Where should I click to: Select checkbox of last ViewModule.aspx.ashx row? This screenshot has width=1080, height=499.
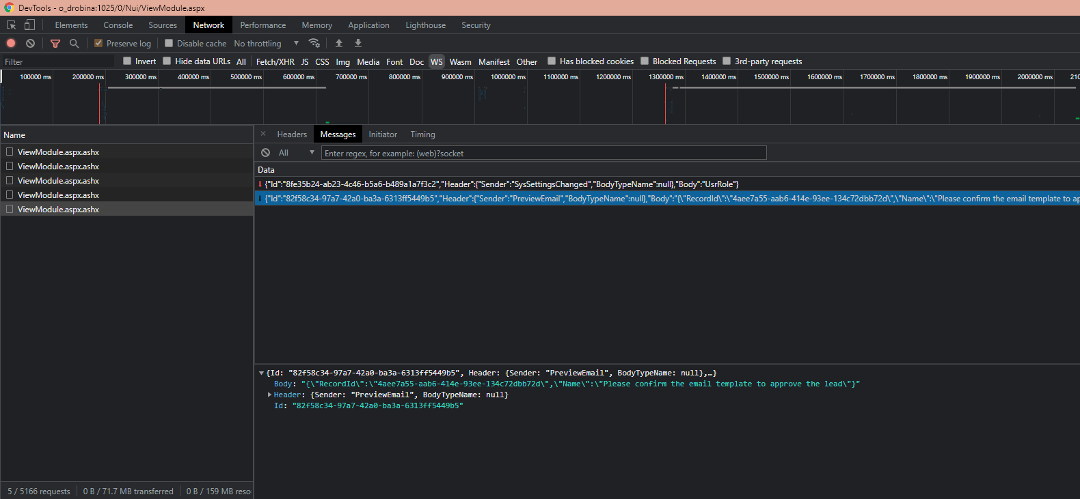pyautogui.click(x=10, y=209)
